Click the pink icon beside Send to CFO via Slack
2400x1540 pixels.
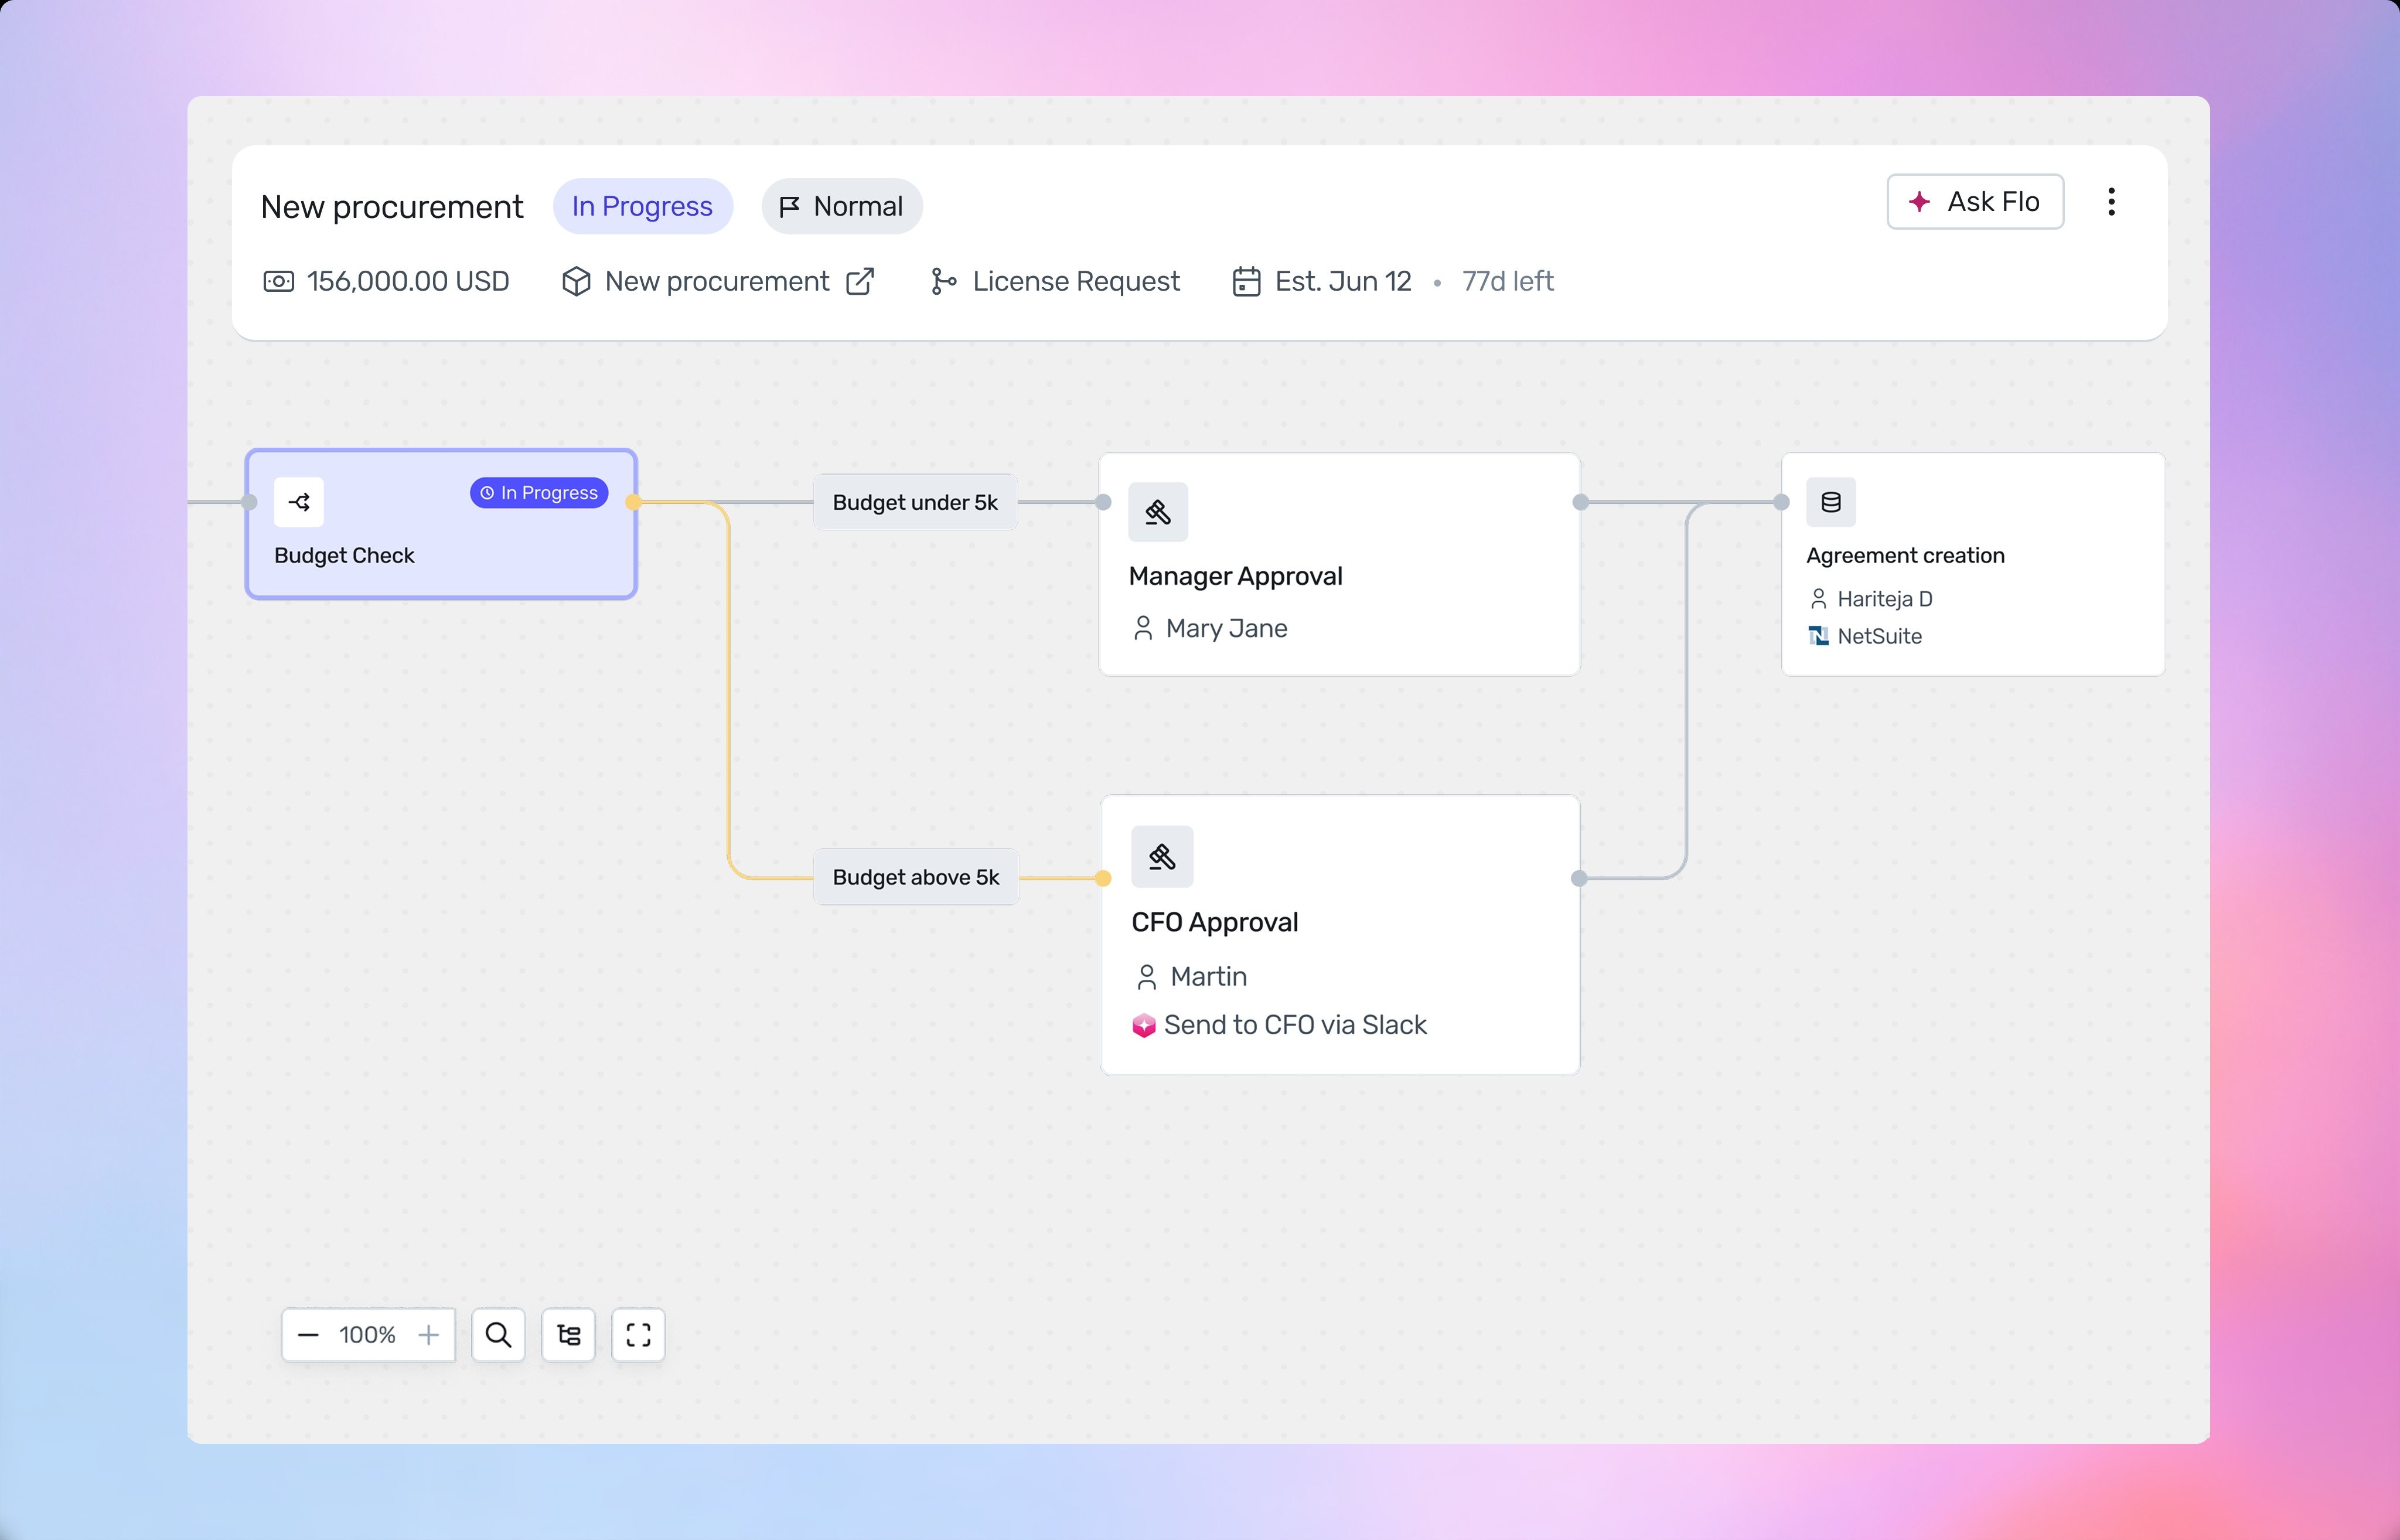[1144, 1025]
